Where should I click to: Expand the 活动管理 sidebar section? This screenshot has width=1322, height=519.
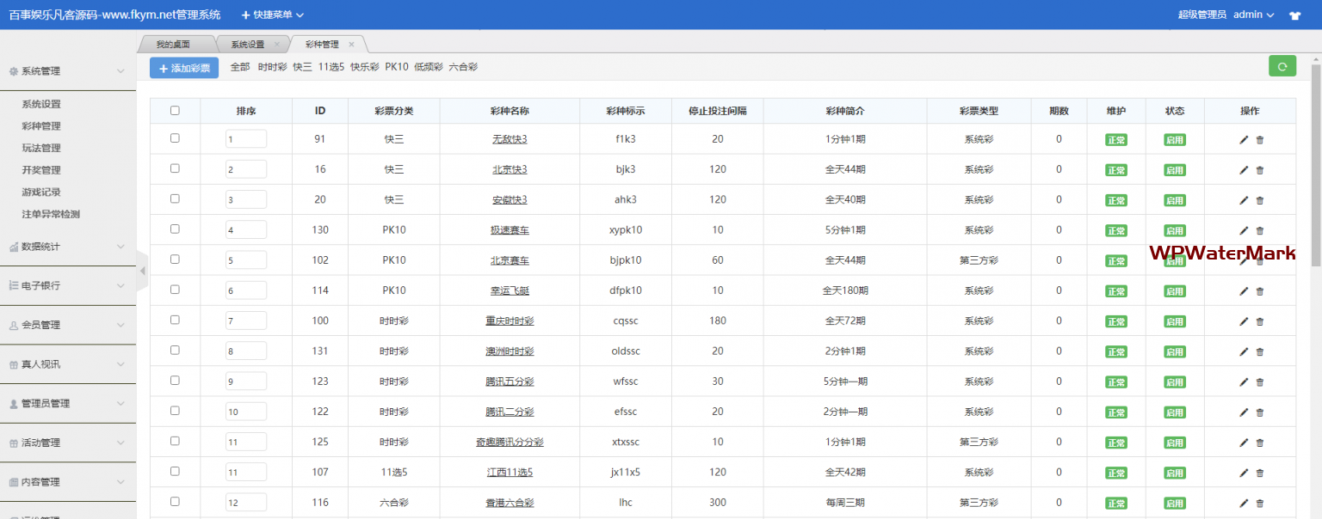[x=68, y=443]
